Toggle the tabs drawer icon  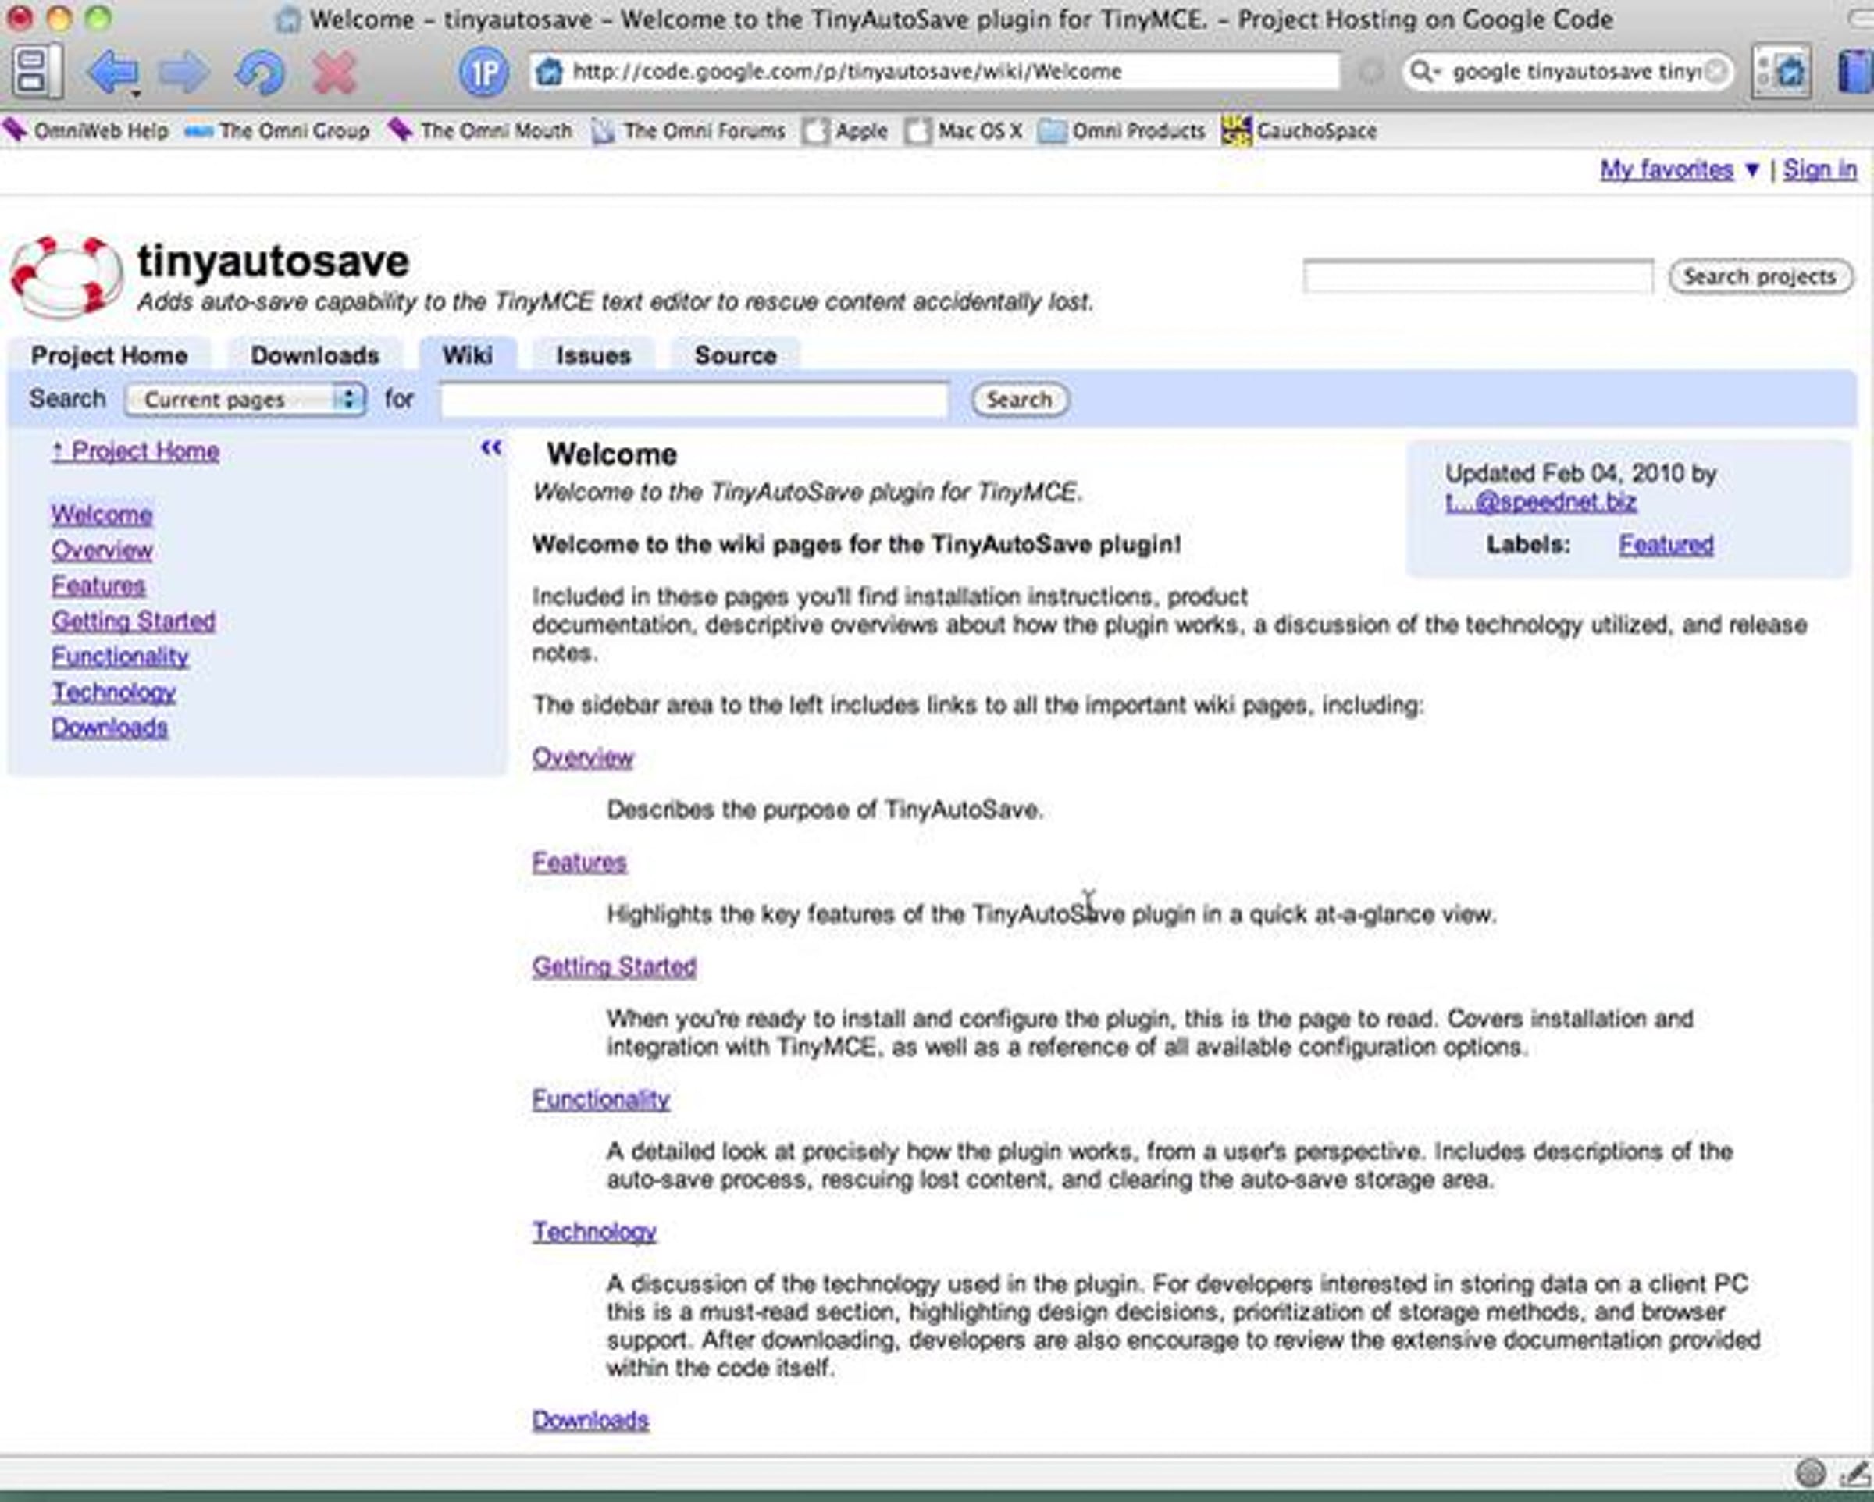tap(37, 71)
